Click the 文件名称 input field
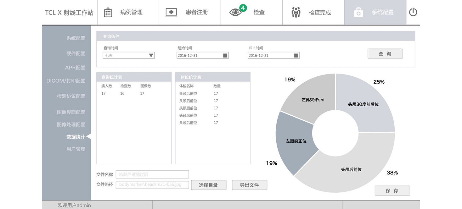This screenshot has width=462, height=209. click(x=152, y=174)
